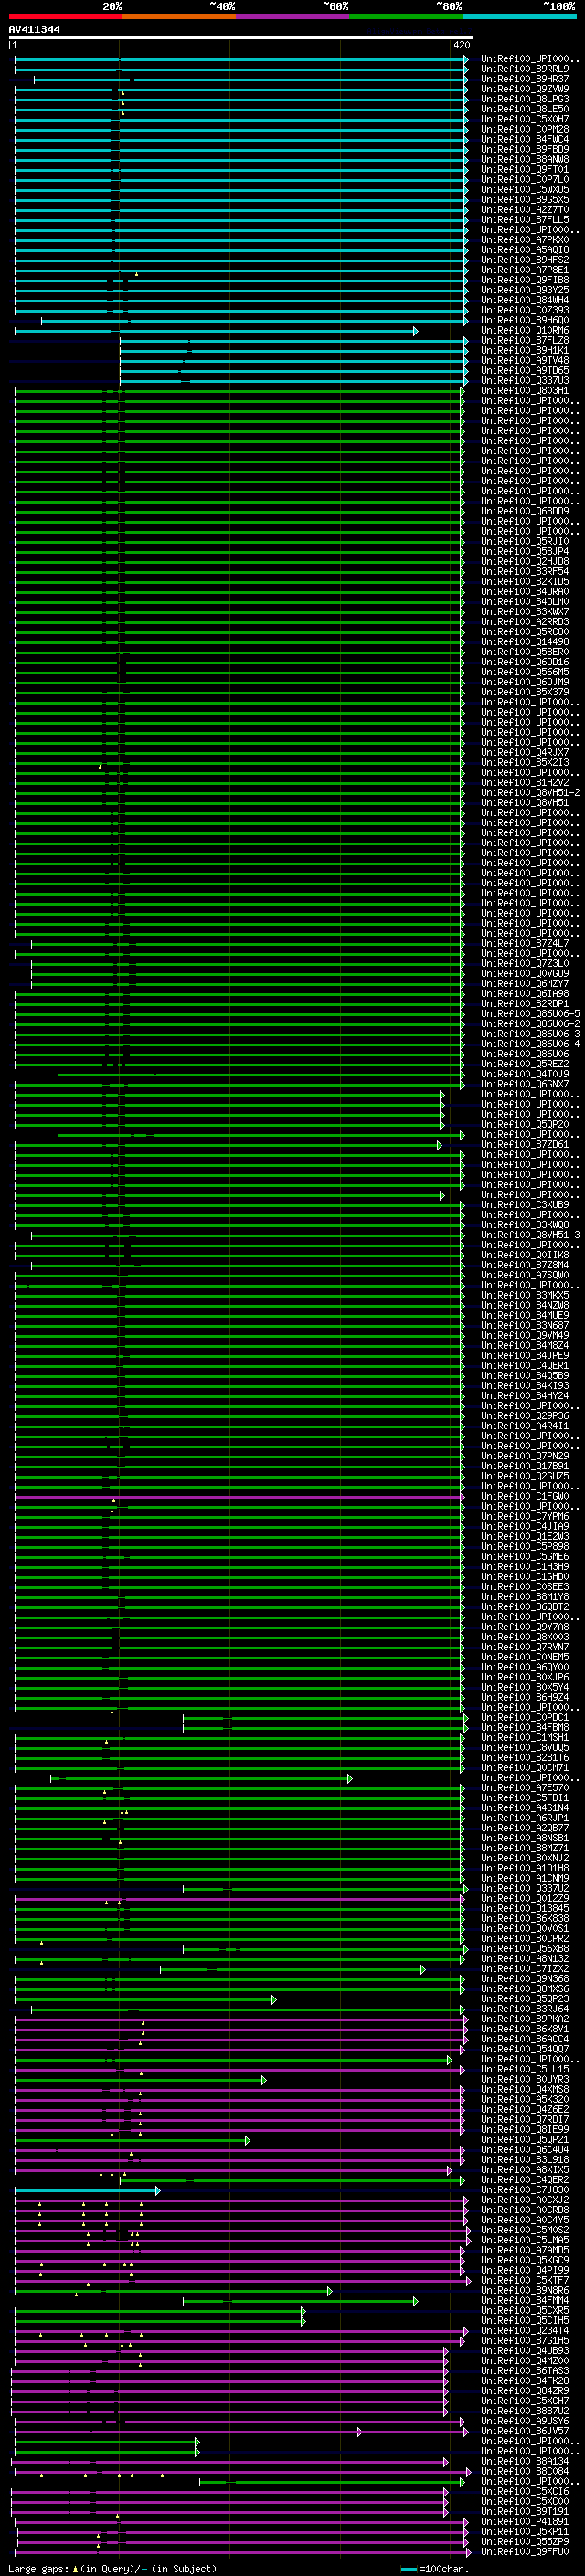Select the UniRef100_Q337U3 label

[525, 381]
